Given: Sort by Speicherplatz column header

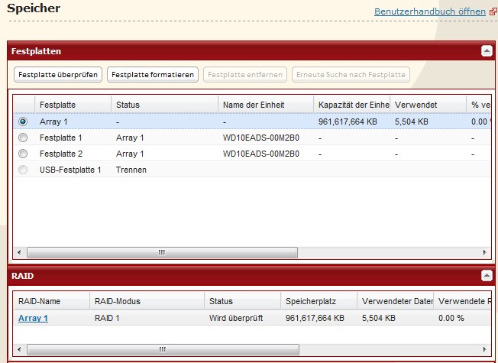Looking at the screenshot, I should point(319,301).
